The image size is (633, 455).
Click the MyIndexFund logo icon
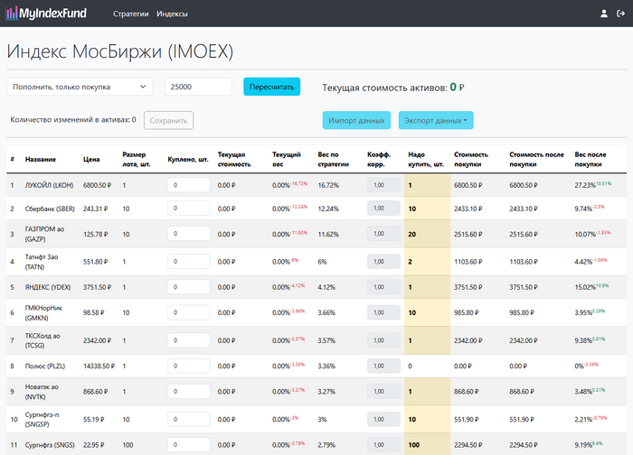pos(13,14)
